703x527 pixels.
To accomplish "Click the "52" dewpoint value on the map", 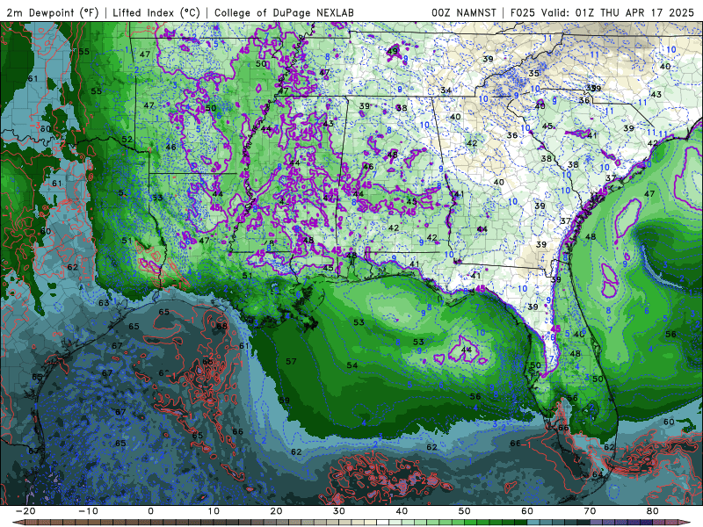I will click(x=127, y=139).
